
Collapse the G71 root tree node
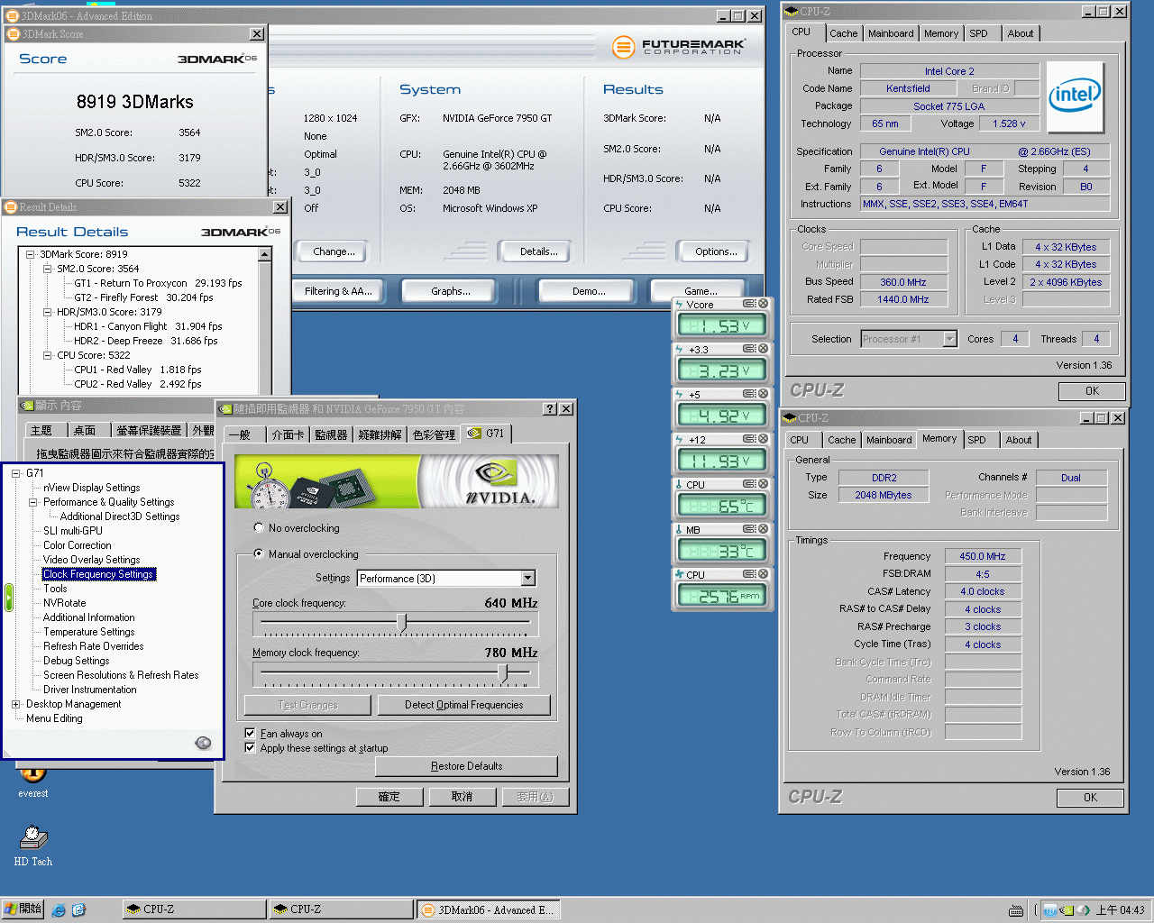15,473
